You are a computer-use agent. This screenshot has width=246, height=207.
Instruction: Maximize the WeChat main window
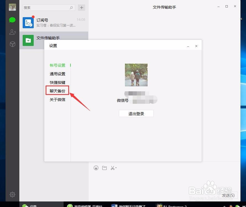tap(227, 6)
